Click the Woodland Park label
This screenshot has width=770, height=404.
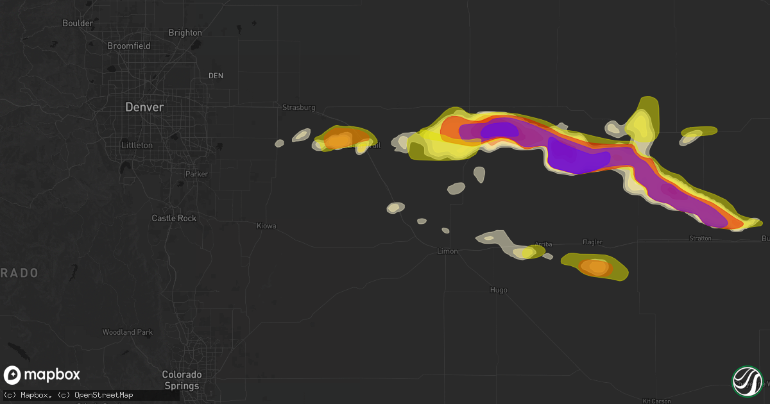click(x=128, y=332)
